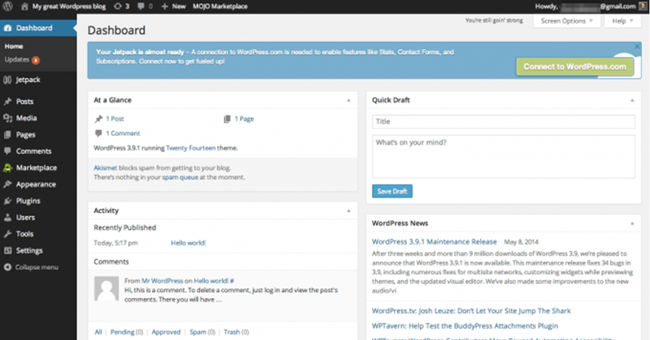Click the What's on your mind text area

(503, 156)
